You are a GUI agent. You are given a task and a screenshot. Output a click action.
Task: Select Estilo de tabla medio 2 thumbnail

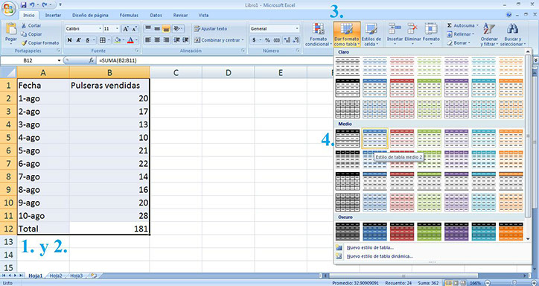click(374, 139)
